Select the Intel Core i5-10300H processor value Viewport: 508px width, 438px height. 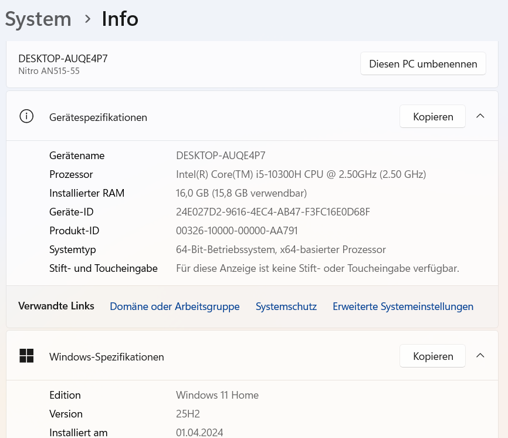[301, 174]
